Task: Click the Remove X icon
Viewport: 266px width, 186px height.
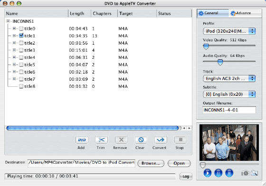Action: (121, 140)
